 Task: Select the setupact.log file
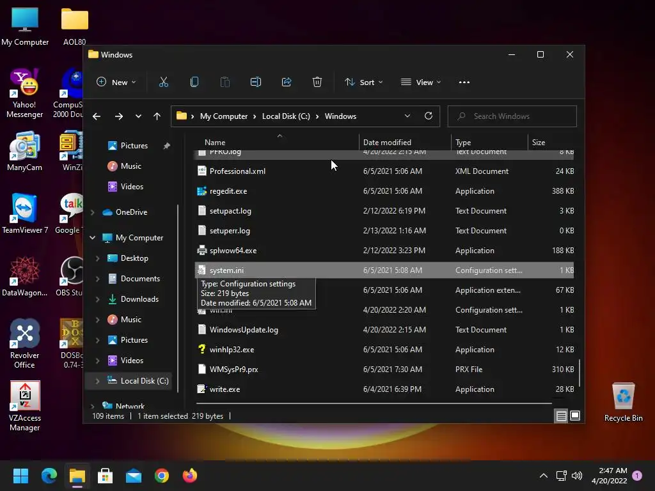pos(384,211)
